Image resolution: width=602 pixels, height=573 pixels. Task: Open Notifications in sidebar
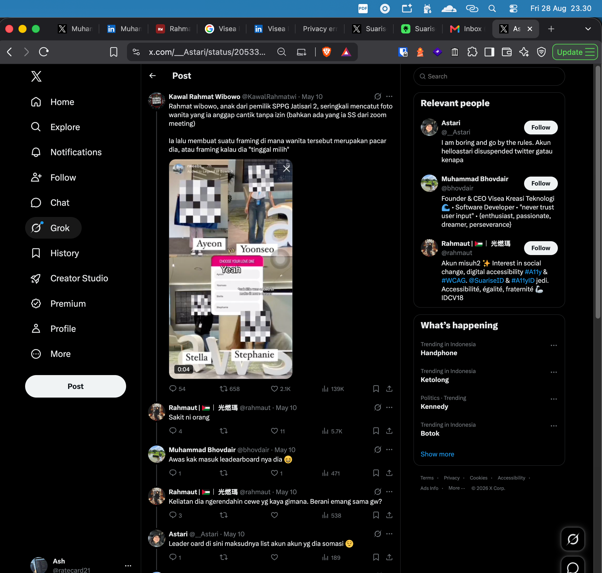coord(66,152)
